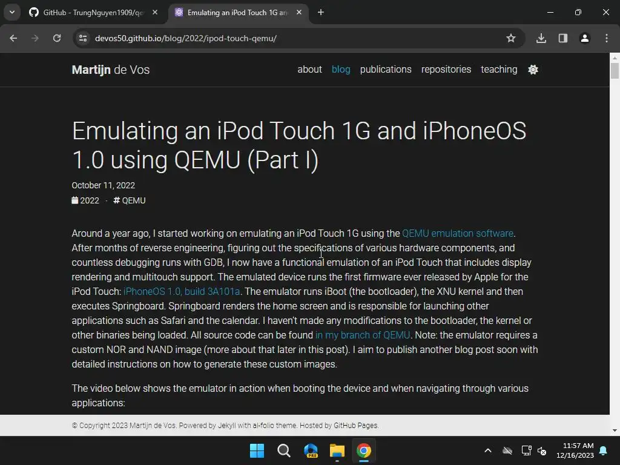
Task: Follow the in my branch of QEMU link
Action: pos(362,335)
